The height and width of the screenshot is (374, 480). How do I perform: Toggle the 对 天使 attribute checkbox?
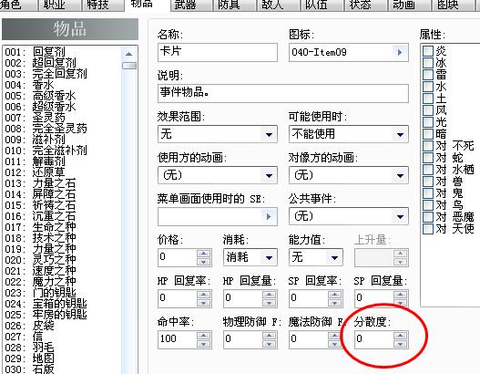pos(428,229)
